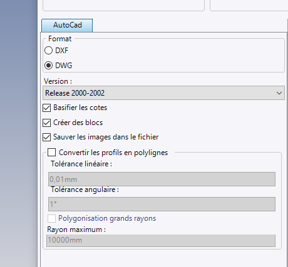Click the Tolérance angulaire : label
The height and width of the screenshot is (267, 288).
click(x=85, y=189)
